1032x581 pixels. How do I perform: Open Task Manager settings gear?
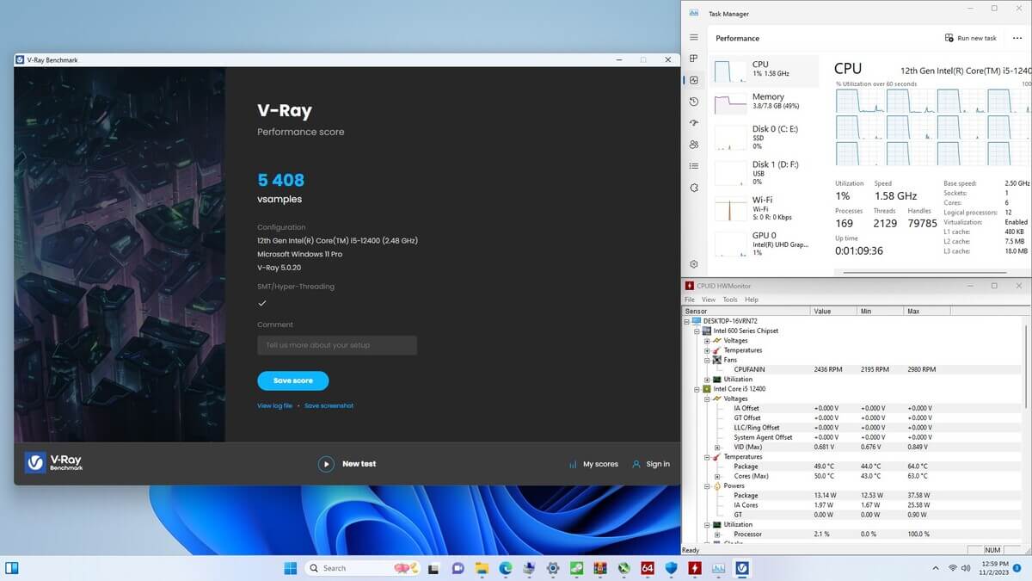click(x=694, y=264)
